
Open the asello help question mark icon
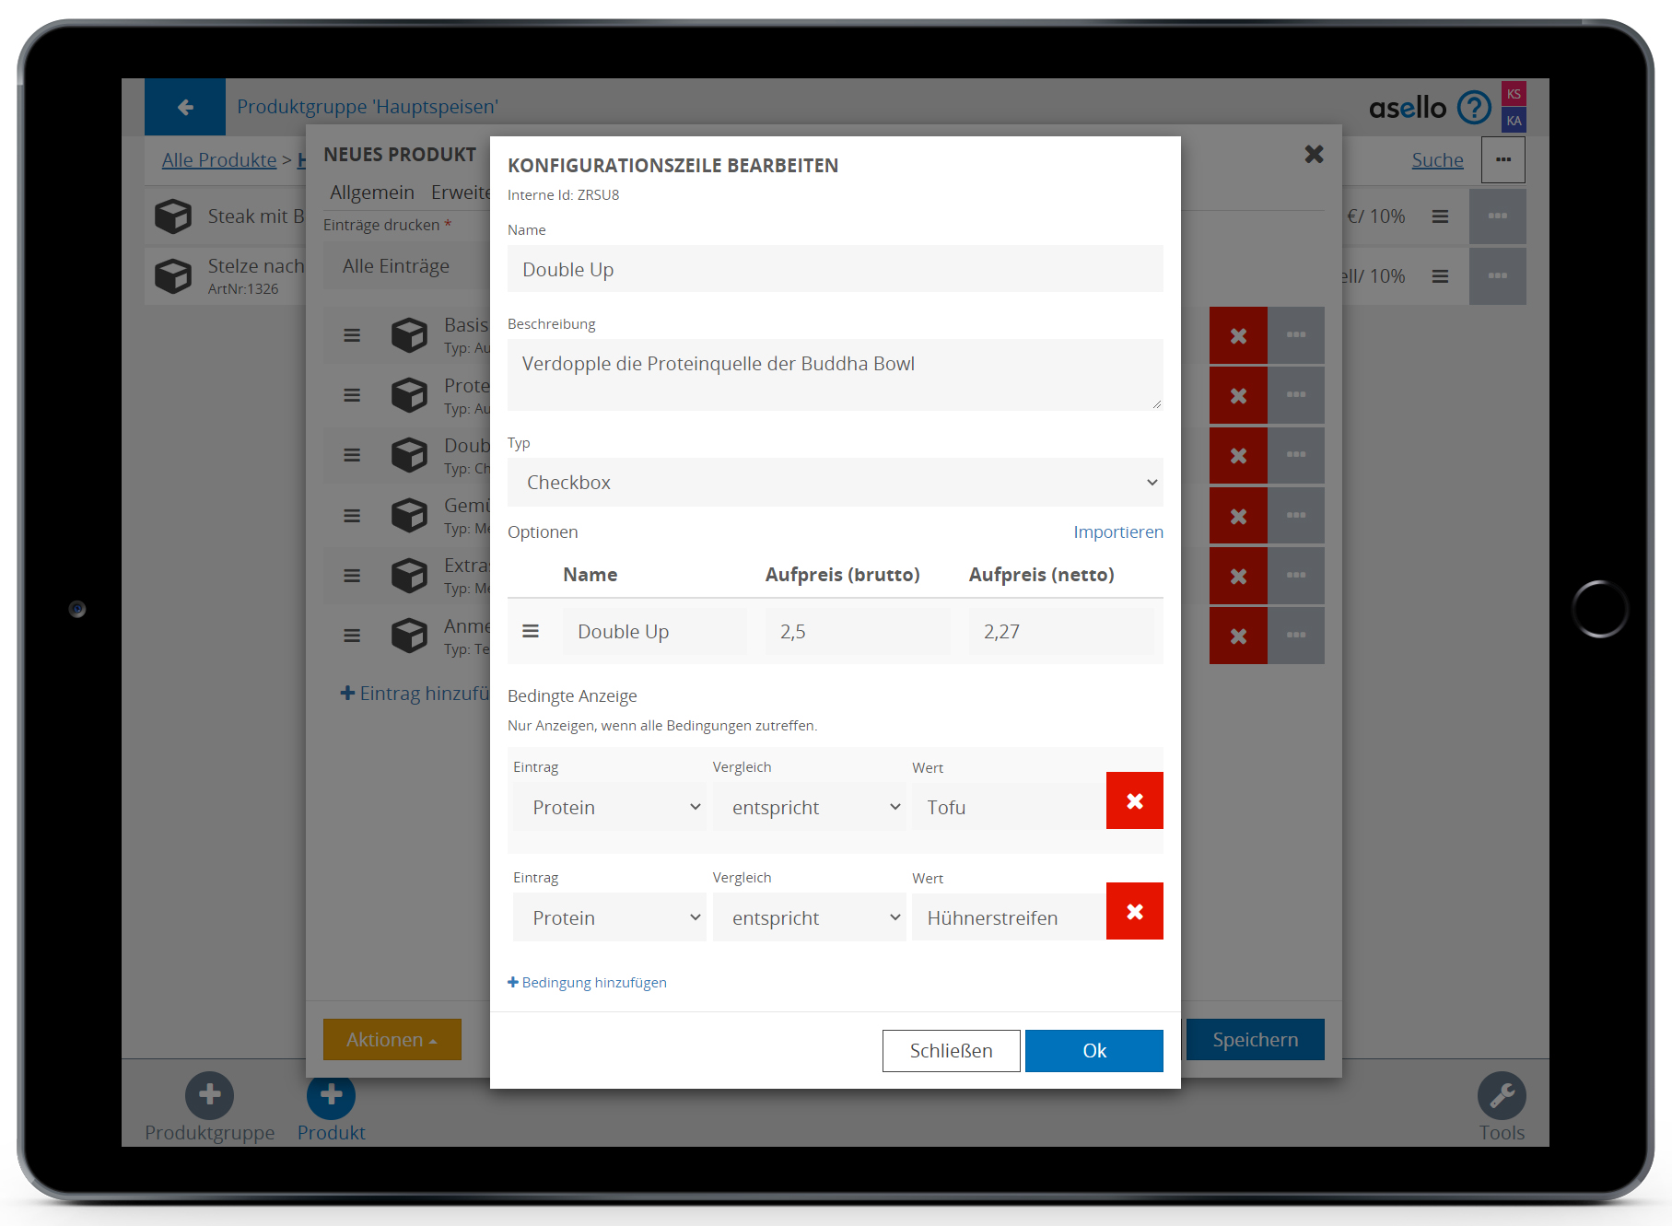pyautogui.click(x=1474, y=108)
